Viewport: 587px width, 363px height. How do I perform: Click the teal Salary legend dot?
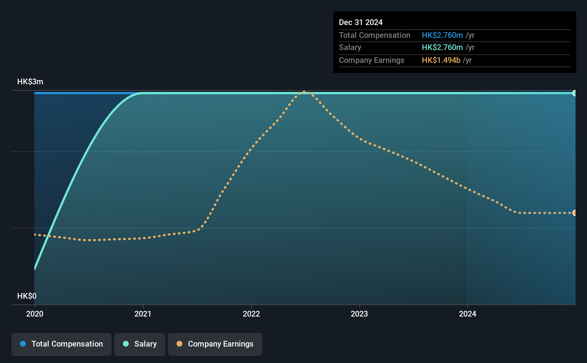126,344
